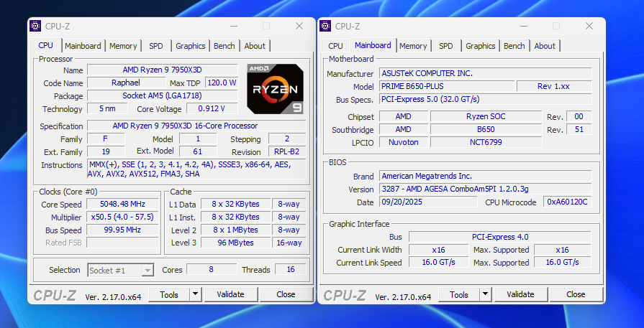This screenshot has width=644, height=328.
Task: Expand Tools dropdown arrow in left window
Action: [x=196, y=294]
